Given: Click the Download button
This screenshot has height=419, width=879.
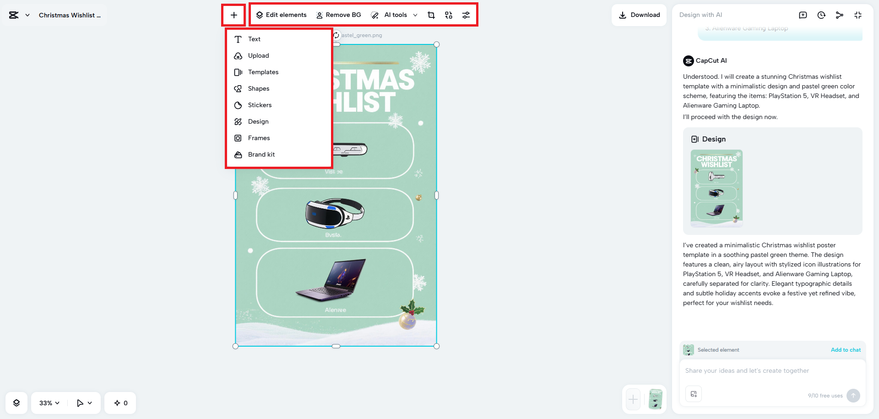Looking at the screenshot, I should pyautogui.click(x=639, y=15).
